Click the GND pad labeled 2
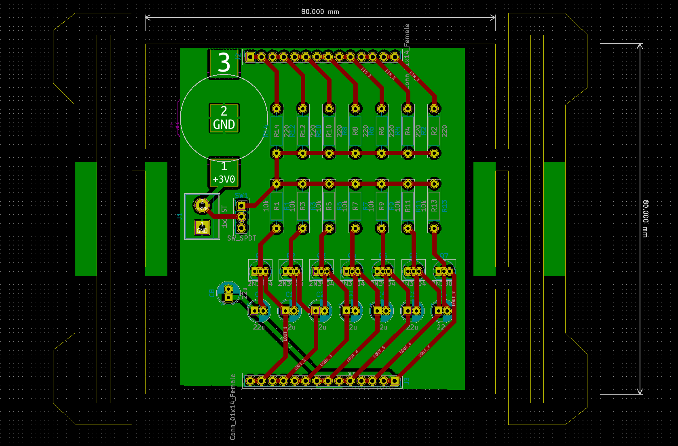This screenshot has height=446, width=678. click(x=223, y=117)
